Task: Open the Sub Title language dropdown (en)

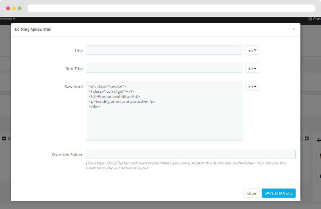Action: [252, 68]
